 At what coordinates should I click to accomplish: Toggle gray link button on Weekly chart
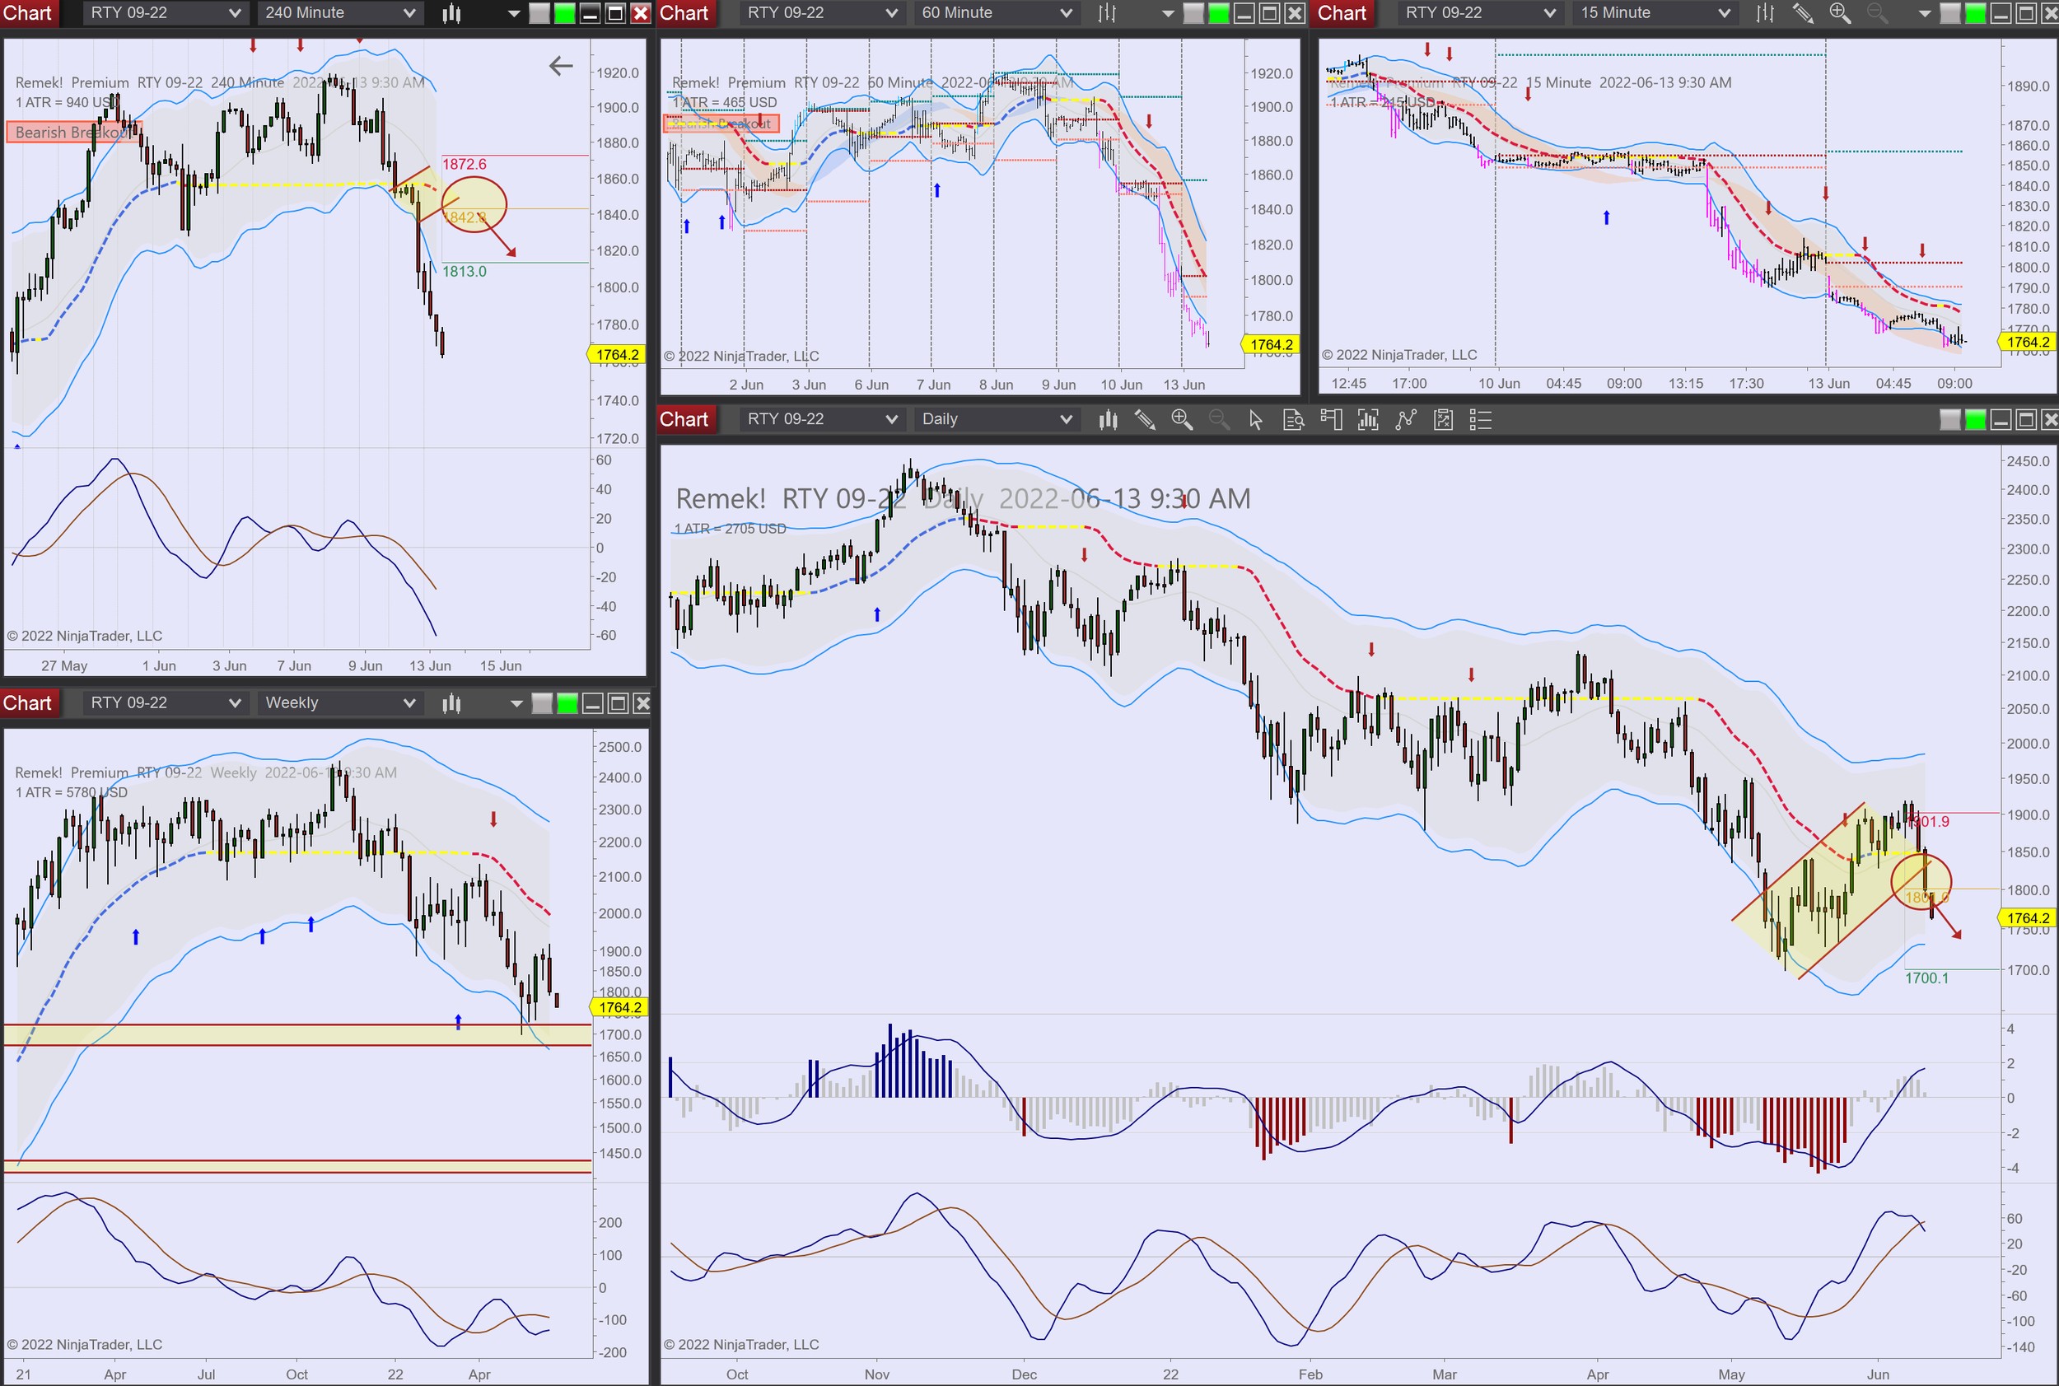coord(542,703)
